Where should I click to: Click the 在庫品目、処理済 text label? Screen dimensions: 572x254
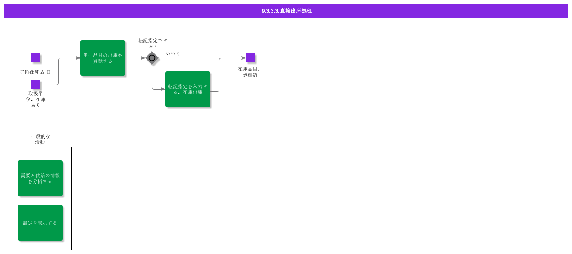click(249, 72)
